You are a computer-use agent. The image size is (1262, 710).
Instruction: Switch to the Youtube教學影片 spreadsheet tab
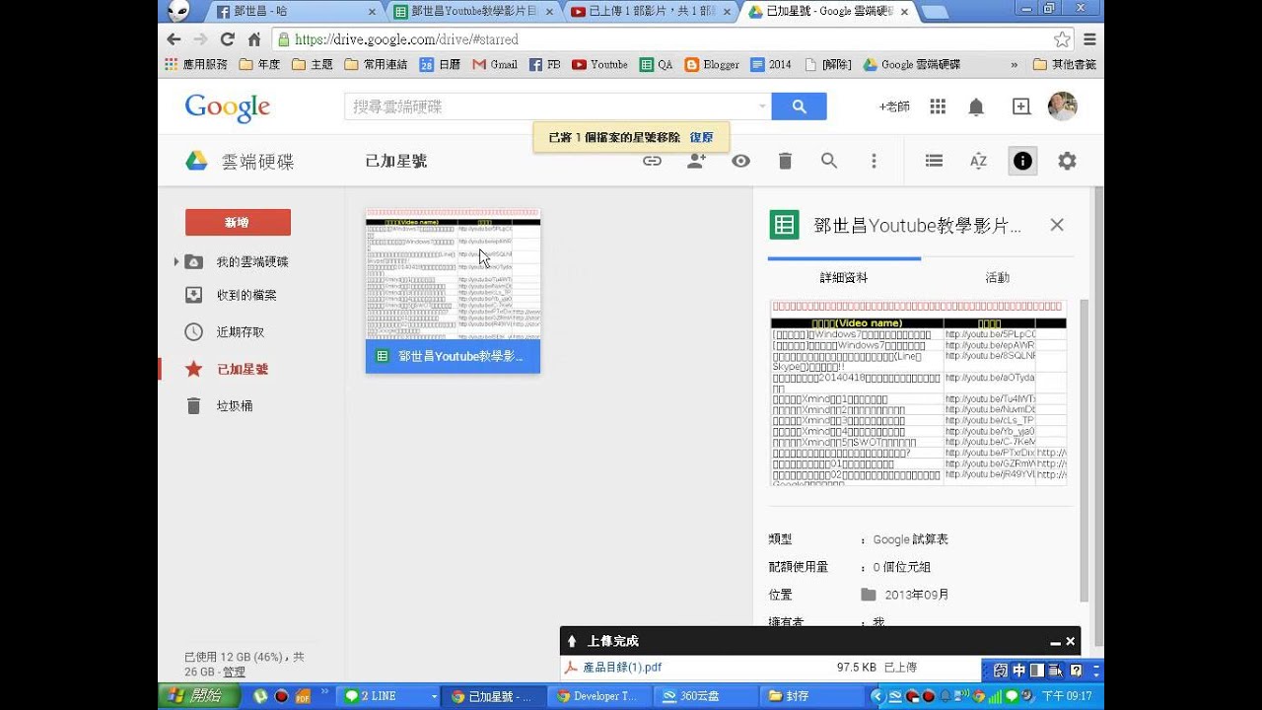pos(471,12)
